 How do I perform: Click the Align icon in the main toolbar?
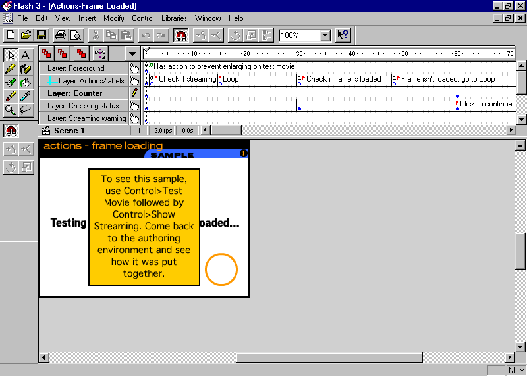coord(266,35)
